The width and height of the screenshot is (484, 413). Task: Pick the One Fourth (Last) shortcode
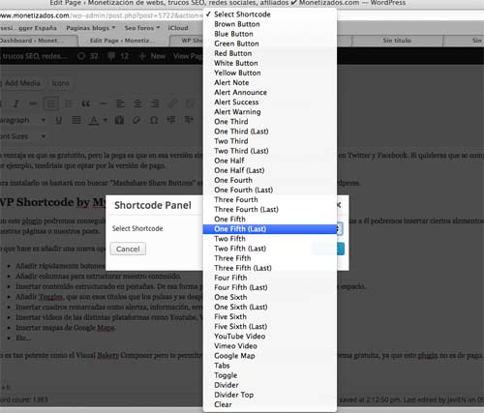[270, 190]
